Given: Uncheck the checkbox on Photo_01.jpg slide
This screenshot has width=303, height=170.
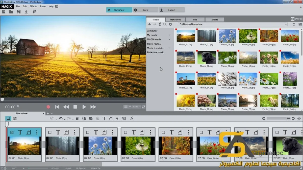Looking at the screenshot, I should pyautogui.click(x=12, y=132).
